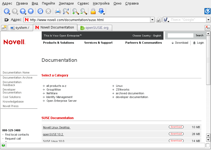Switch to the openSUSE.org tab
This screenshot has height=150, width=211.
point(95,28)
